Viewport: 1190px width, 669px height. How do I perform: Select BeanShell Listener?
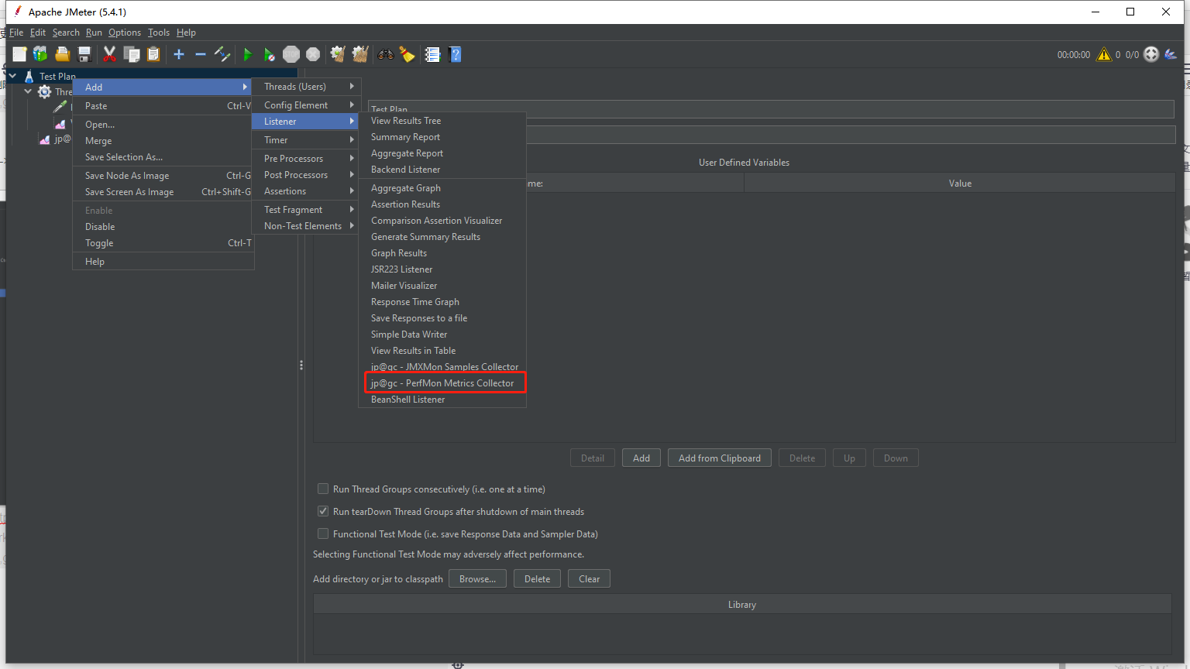(442, 399)
